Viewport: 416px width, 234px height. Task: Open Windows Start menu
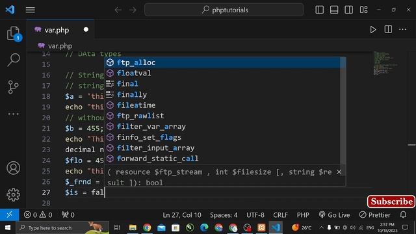pos(8,227)
